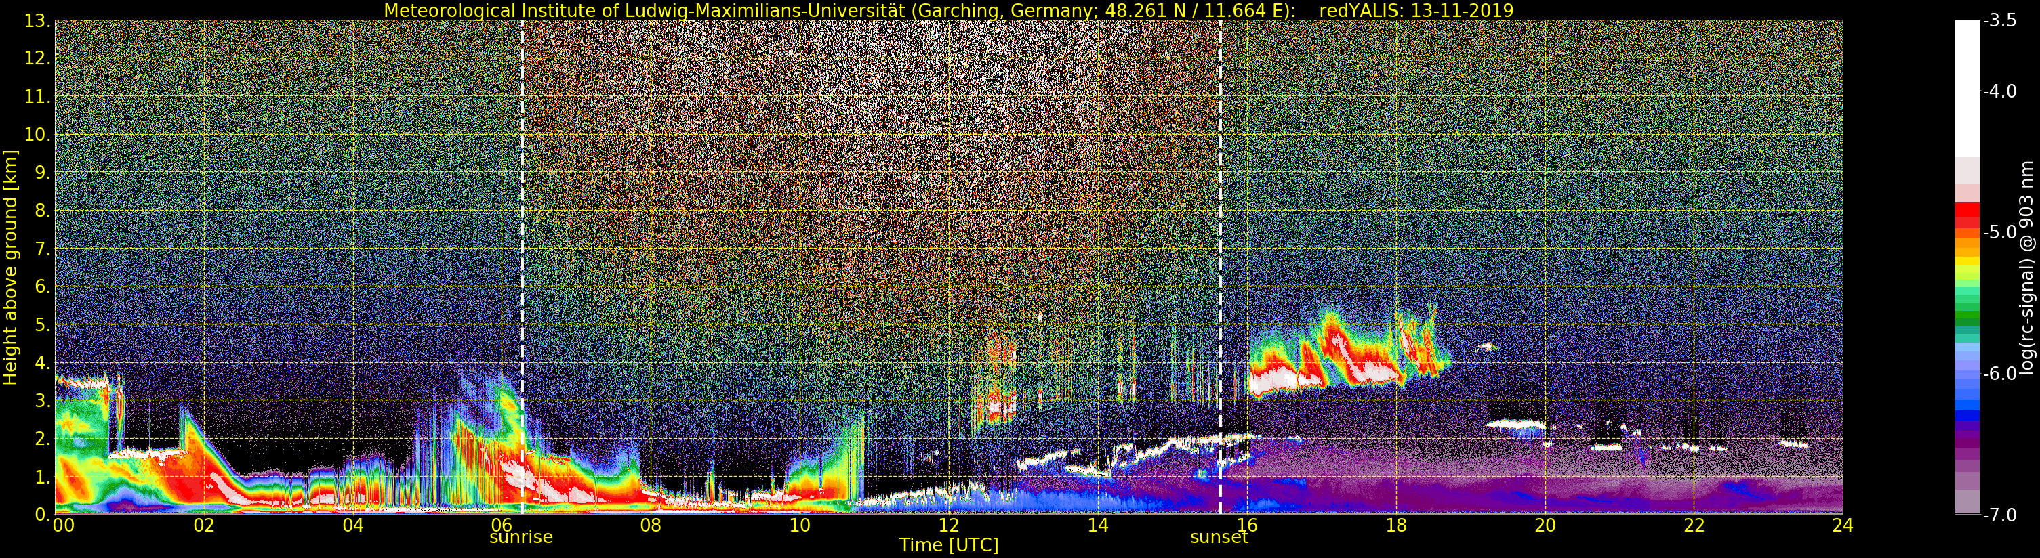Viewport: 2040px width, 558px height.
Task: Click the 06 hour tick label
Action: (502, 525)
